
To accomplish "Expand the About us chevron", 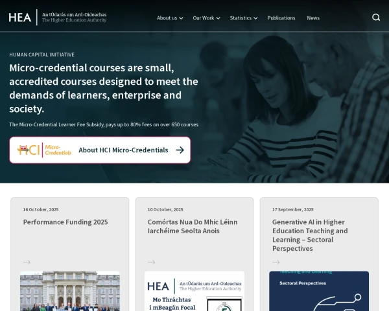I will pyautogui.click(x=181, y=18).
